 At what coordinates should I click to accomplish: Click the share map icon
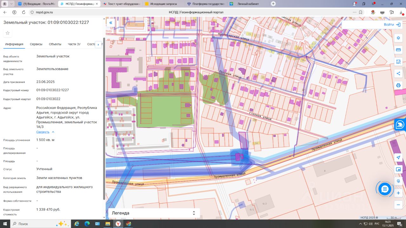[x=398, y=73]
